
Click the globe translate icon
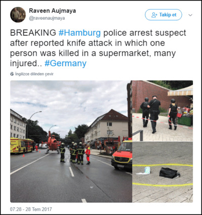pyautogui.click(x=12, y=74)
